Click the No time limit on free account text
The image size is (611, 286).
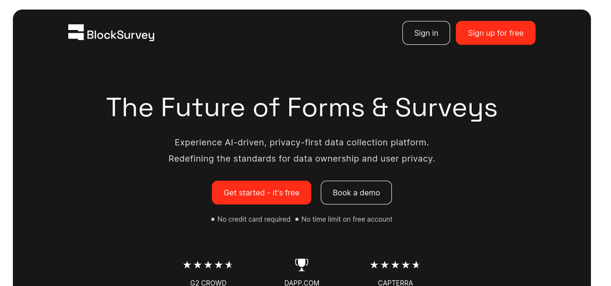(x=347, y=219)
